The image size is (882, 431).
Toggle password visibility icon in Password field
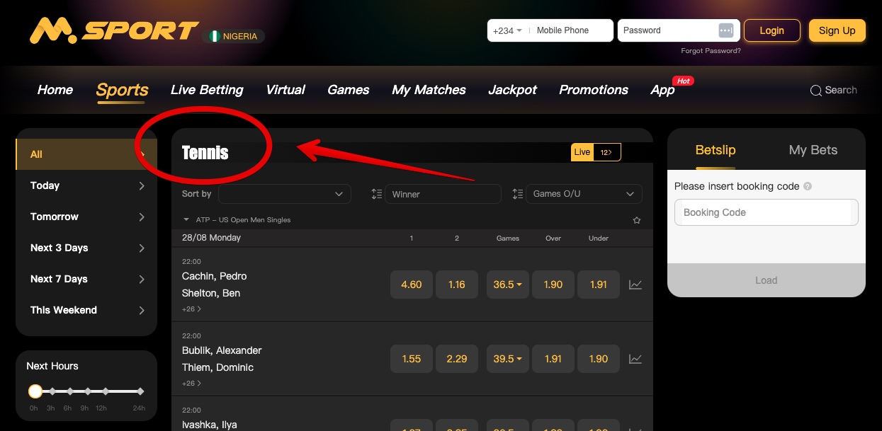click(726, 30)
